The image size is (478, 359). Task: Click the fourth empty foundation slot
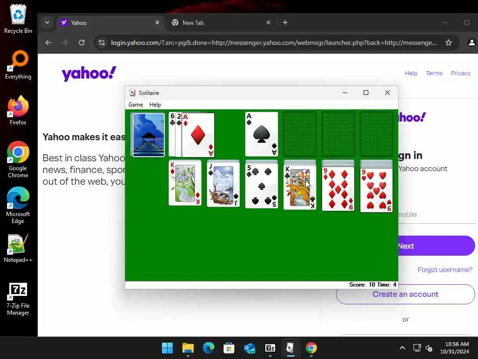click(377, 134)
